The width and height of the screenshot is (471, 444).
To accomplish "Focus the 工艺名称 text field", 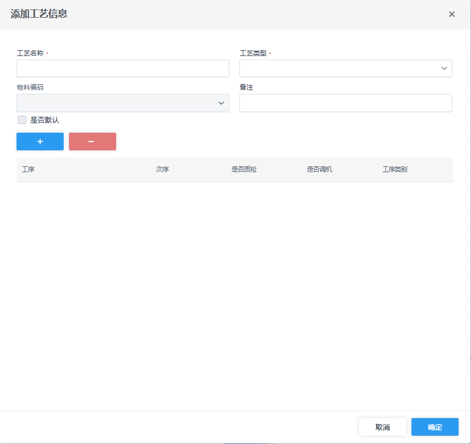I will click(123, 68).
